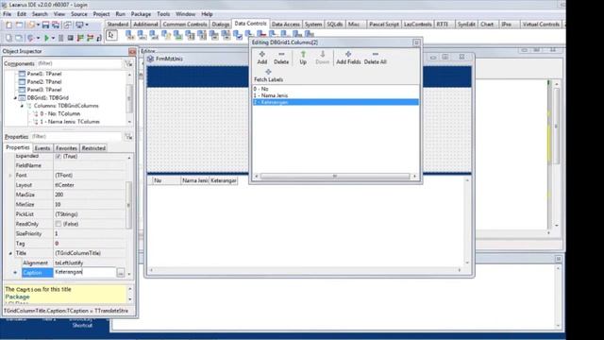Image resolution: width=604 pixels, height=340 pixels.
Task: Click the 'No' column header in grid
Action: 167,180
